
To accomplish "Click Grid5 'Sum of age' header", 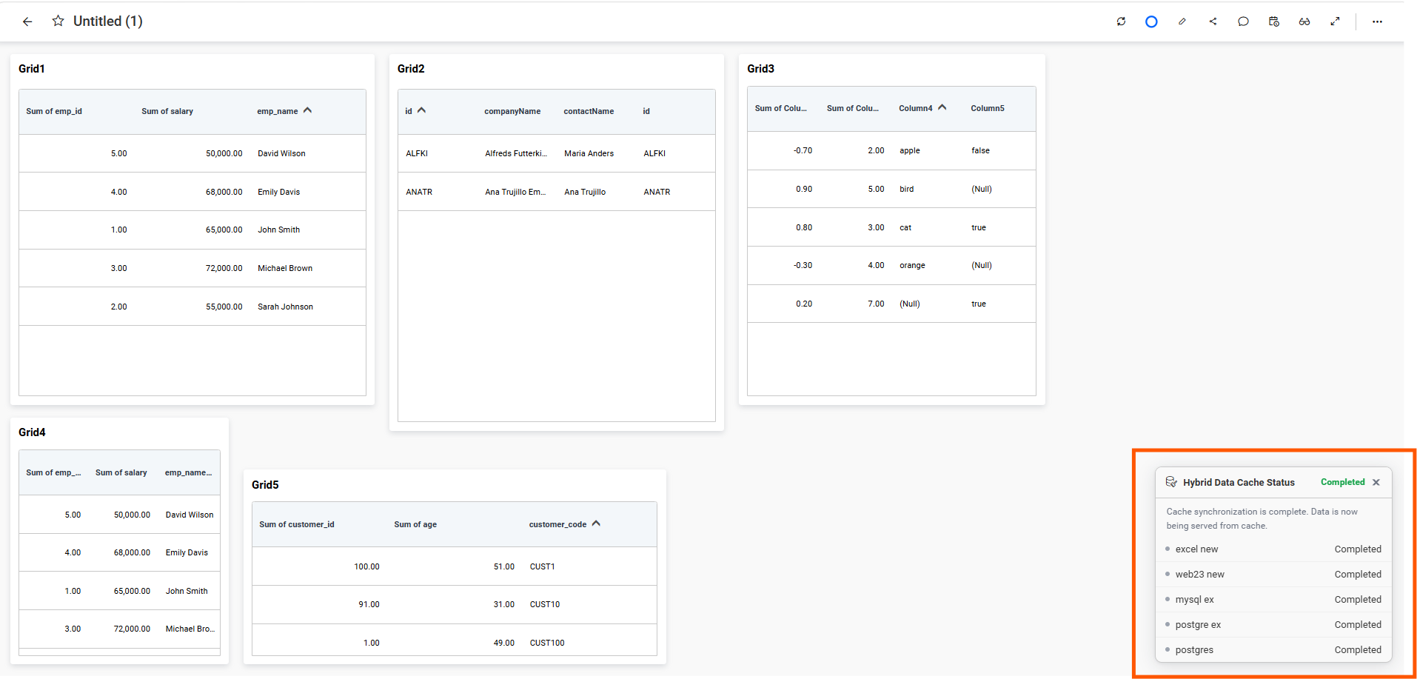I will pos(415,524).
